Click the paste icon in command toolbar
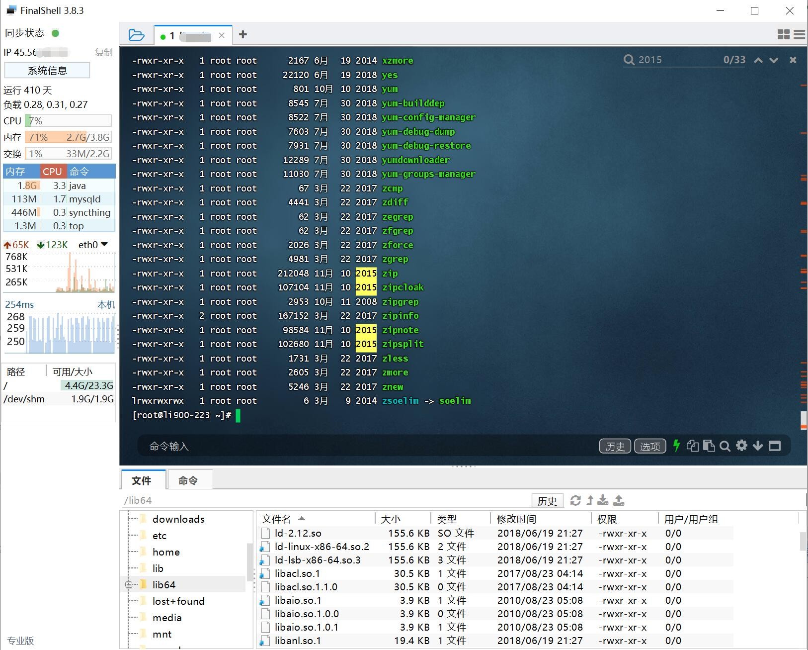The image size is (808, 650). click(x=709, y=446)
